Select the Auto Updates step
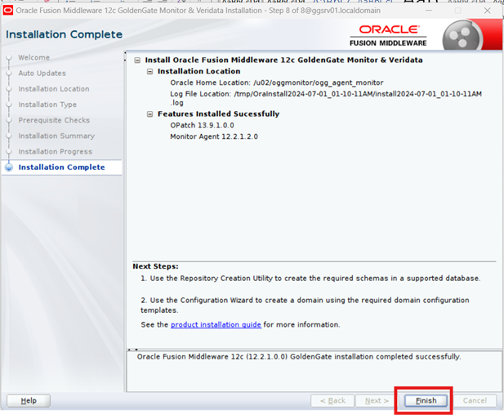 click(x=42, y=74)
